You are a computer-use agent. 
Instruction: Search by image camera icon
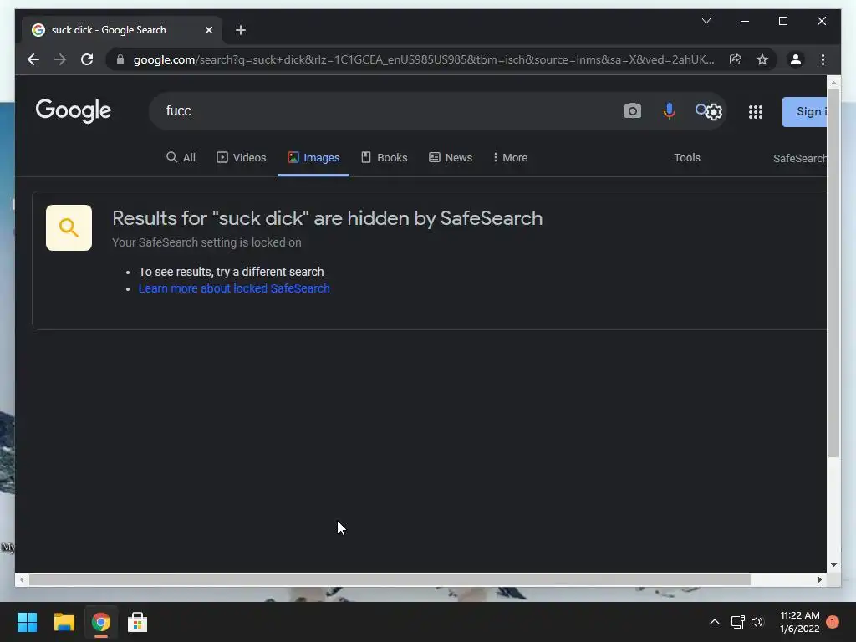pyautogui.click(x=632, y=111)
